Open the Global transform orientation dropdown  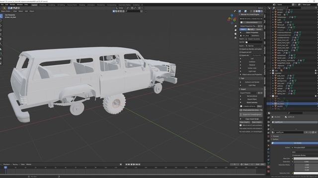120,8
